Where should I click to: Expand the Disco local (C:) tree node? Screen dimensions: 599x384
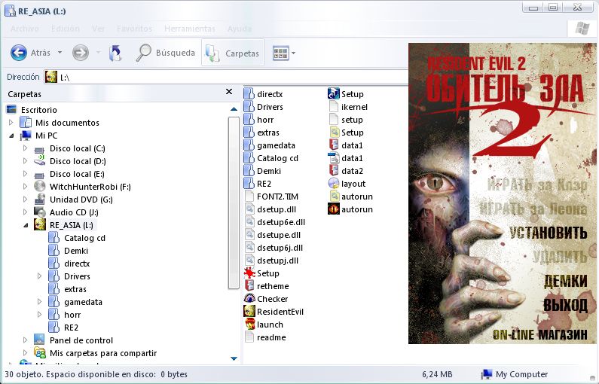pos(25,148)
